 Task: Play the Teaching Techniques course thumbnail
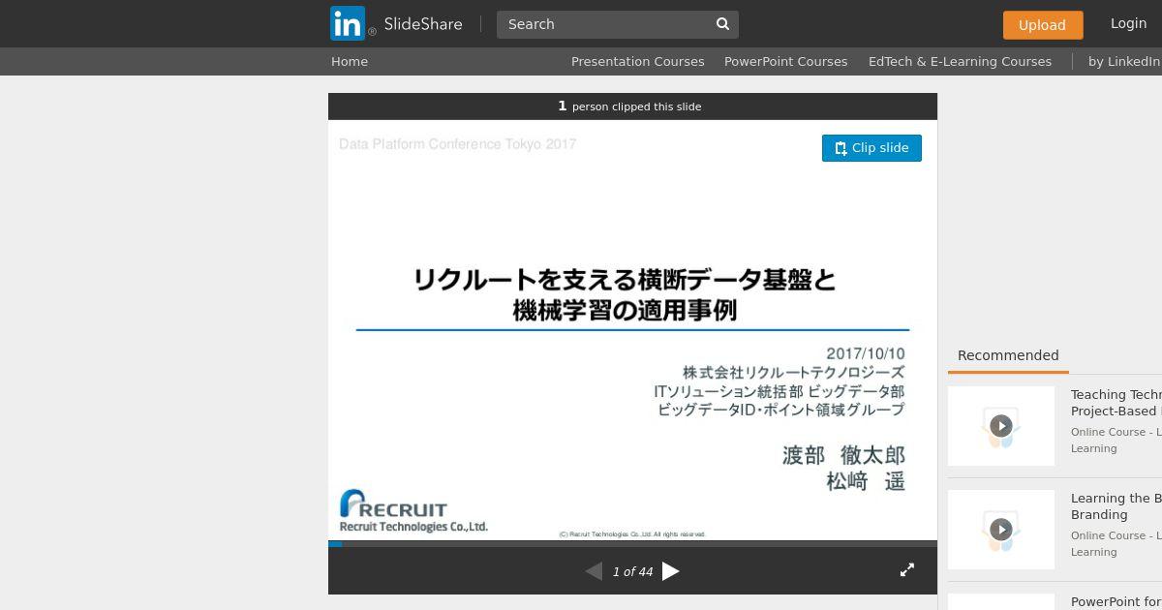tap(1001, 426)
